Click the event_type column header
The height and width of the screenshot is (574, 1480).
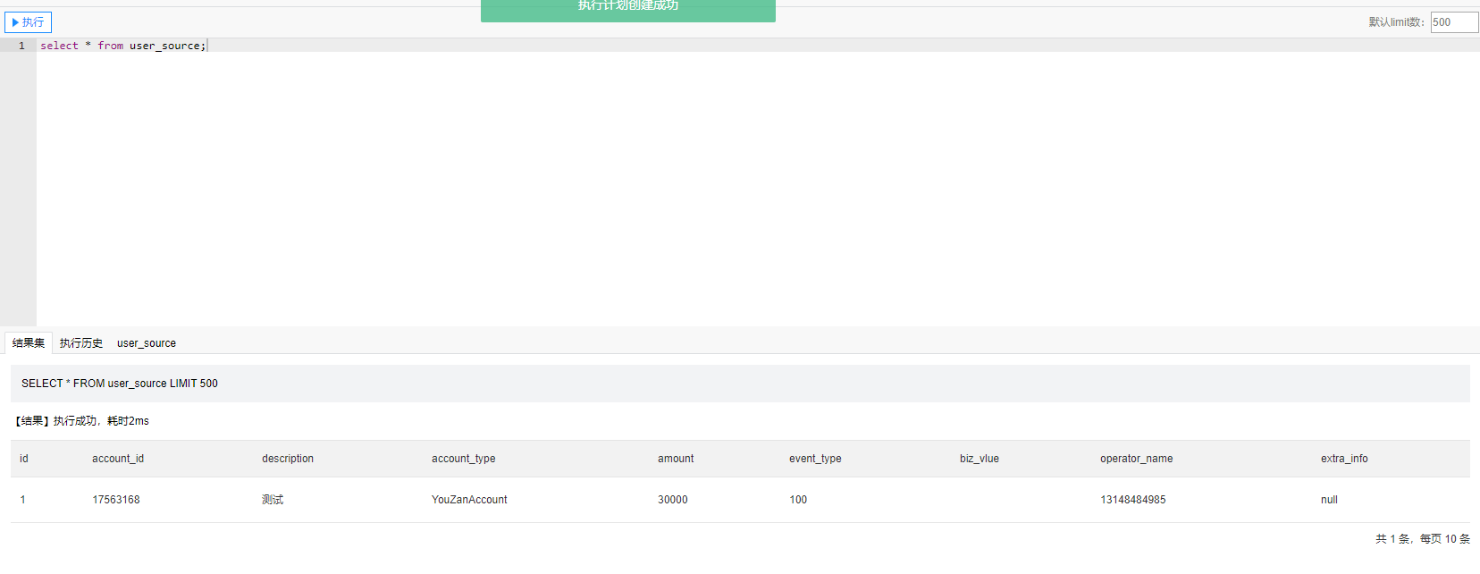815,459
